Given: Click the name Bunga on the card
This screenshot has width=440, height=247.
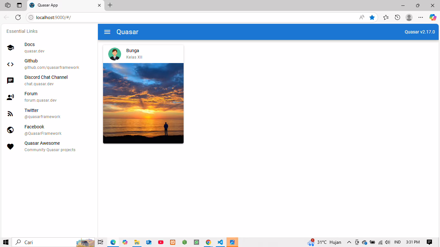Looking at the screenshot, I should pyautogui.click(x=133, y=50).
